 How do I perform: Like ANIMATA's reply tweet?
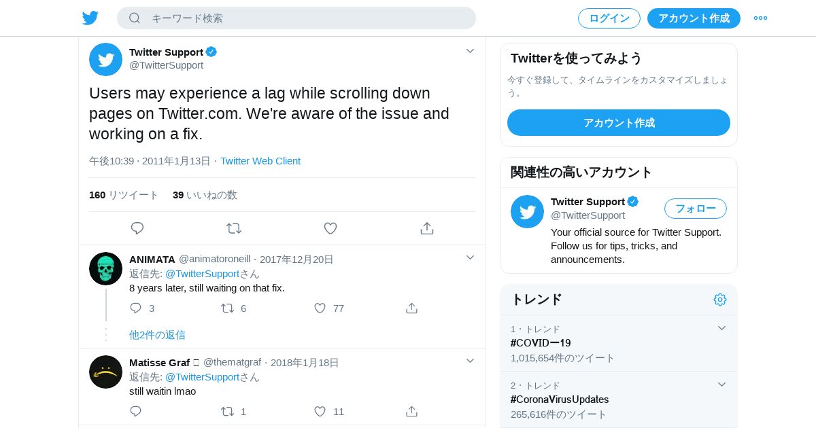point(320,308)
